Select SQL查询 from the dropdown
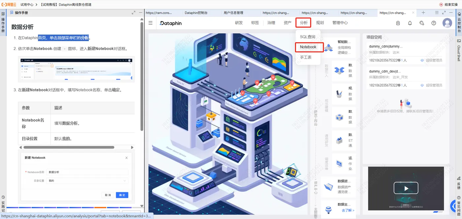462x219 pixels. pos(308,37)
